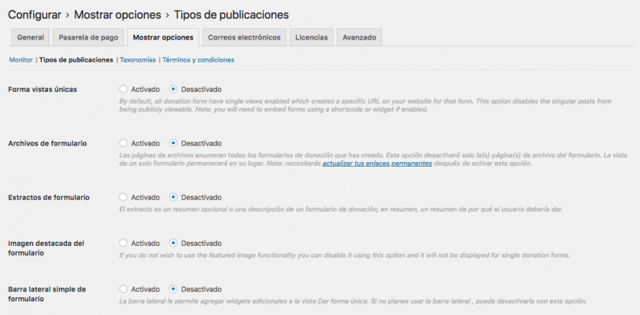This screenshot has height=315, width=640.
Task: Click the Monitor sub-section link
Action: pyautogui.click(x=21, y=59)
